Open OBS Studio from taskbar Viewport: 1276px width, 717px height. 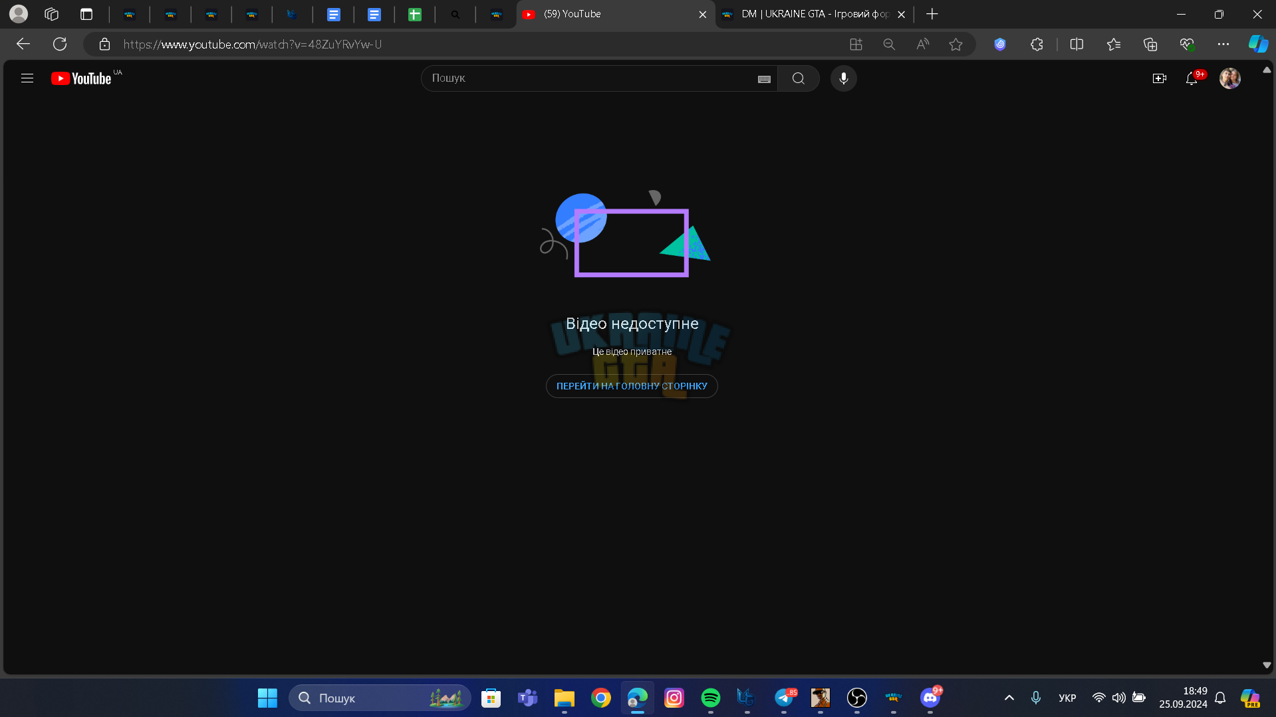coord(857,698)
